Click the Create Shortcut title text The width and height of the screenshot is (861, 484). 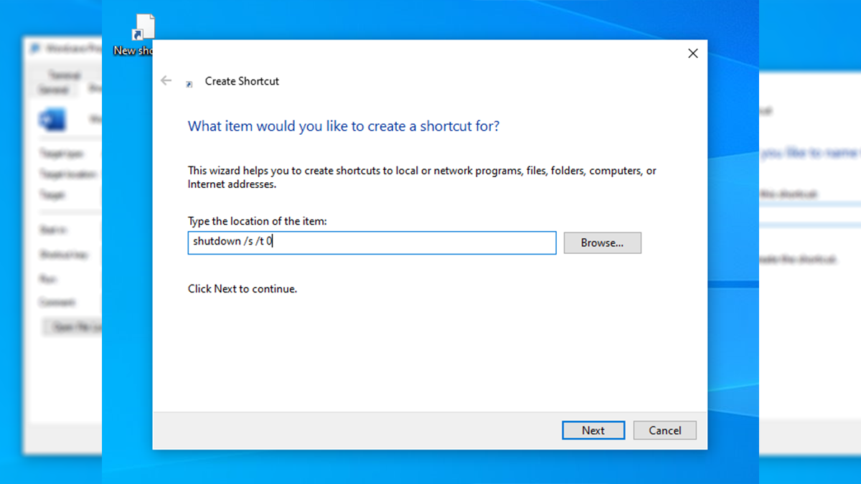click(242, 82)
